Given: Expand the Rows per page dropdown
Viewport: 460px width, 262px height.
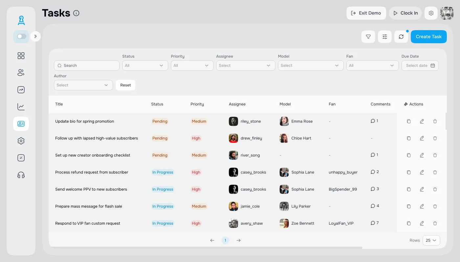Looking at the screenshot, I should [x=431, y=240].
